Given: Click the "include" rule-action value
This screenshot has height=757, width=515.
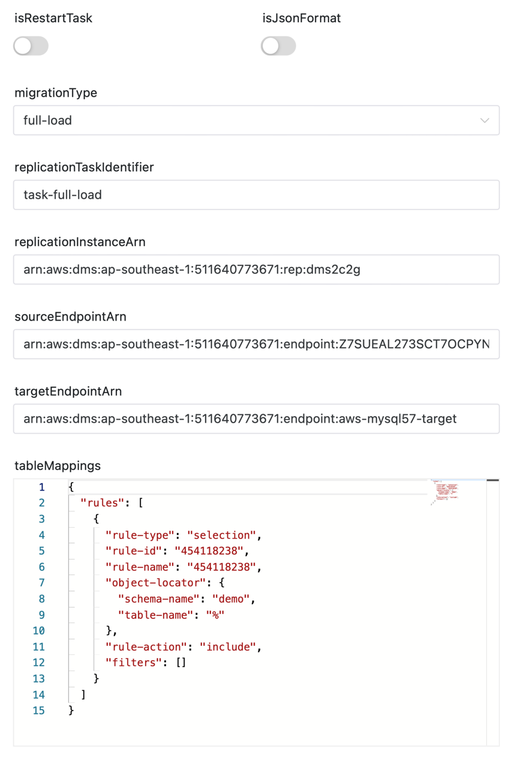Looking at the screenshot, I should (228, 647).
